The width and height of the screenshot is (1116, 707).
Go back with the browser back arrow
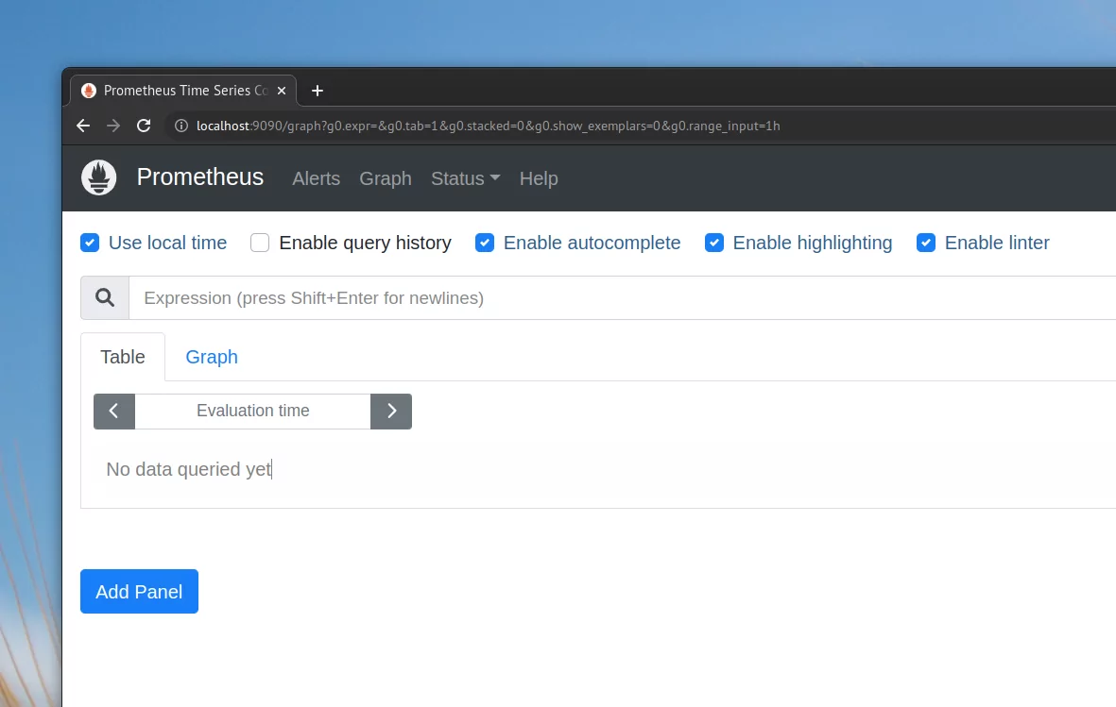pyautogui.click(x=83, y=126)
